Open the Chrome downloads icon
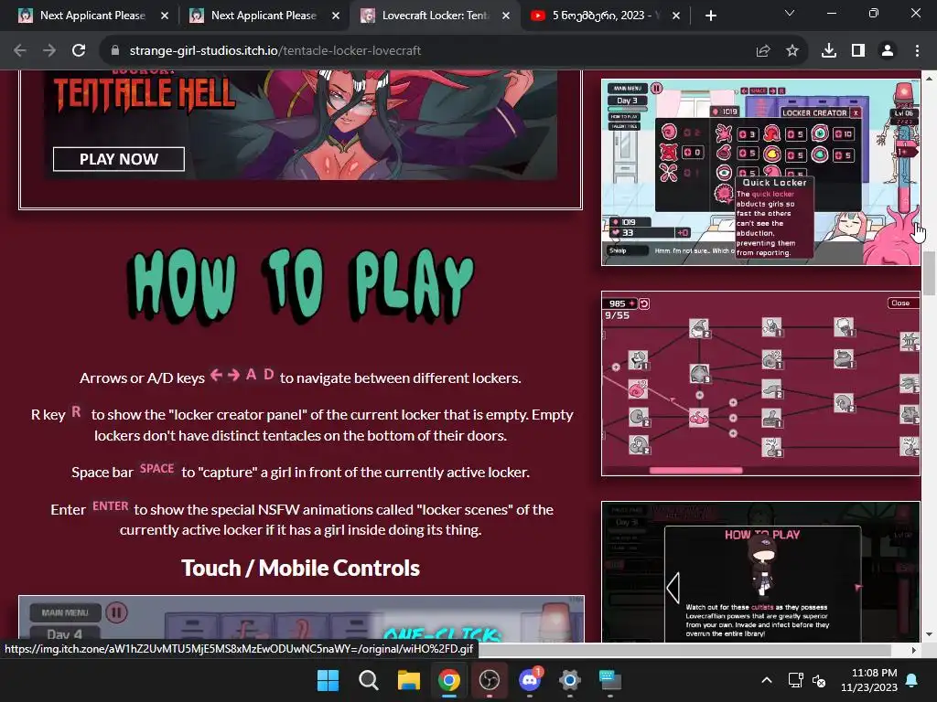Image resolution: width=937 pixels, height=702 pixels. pos(829,51)
